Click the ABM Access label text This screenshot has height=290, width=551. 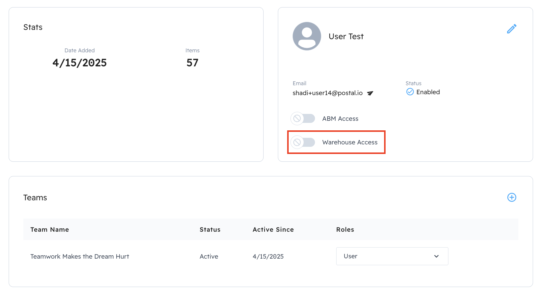(x=340, y=119)
